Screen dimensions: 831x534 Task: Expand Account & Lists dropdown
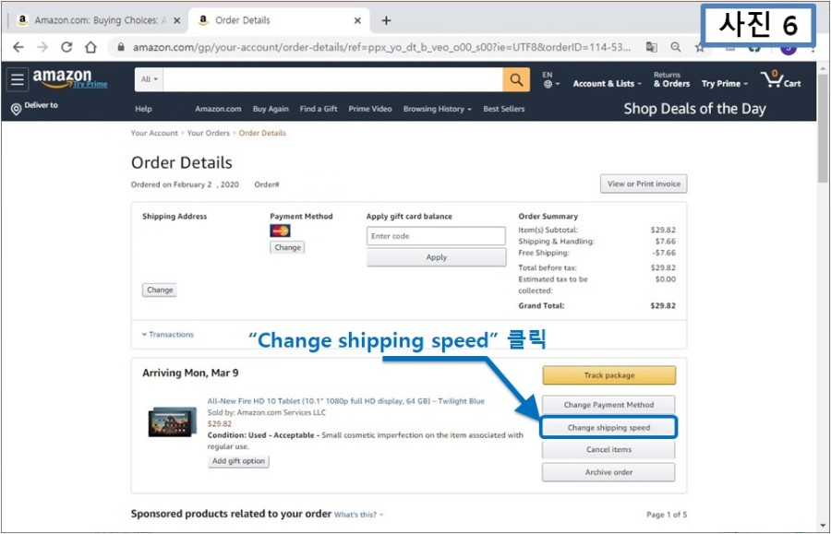coord(607,84)
